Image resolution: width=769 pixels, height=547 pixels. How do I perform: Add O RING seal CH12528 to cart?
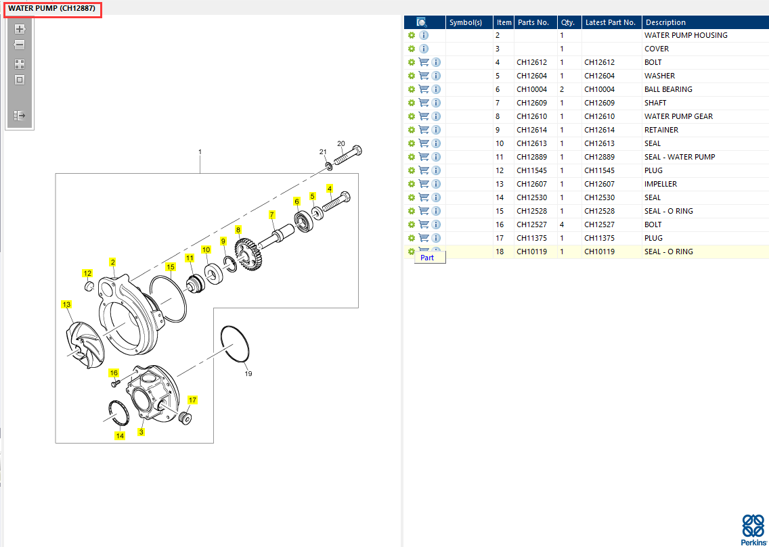pyautogui.click(x=424, y=211)
